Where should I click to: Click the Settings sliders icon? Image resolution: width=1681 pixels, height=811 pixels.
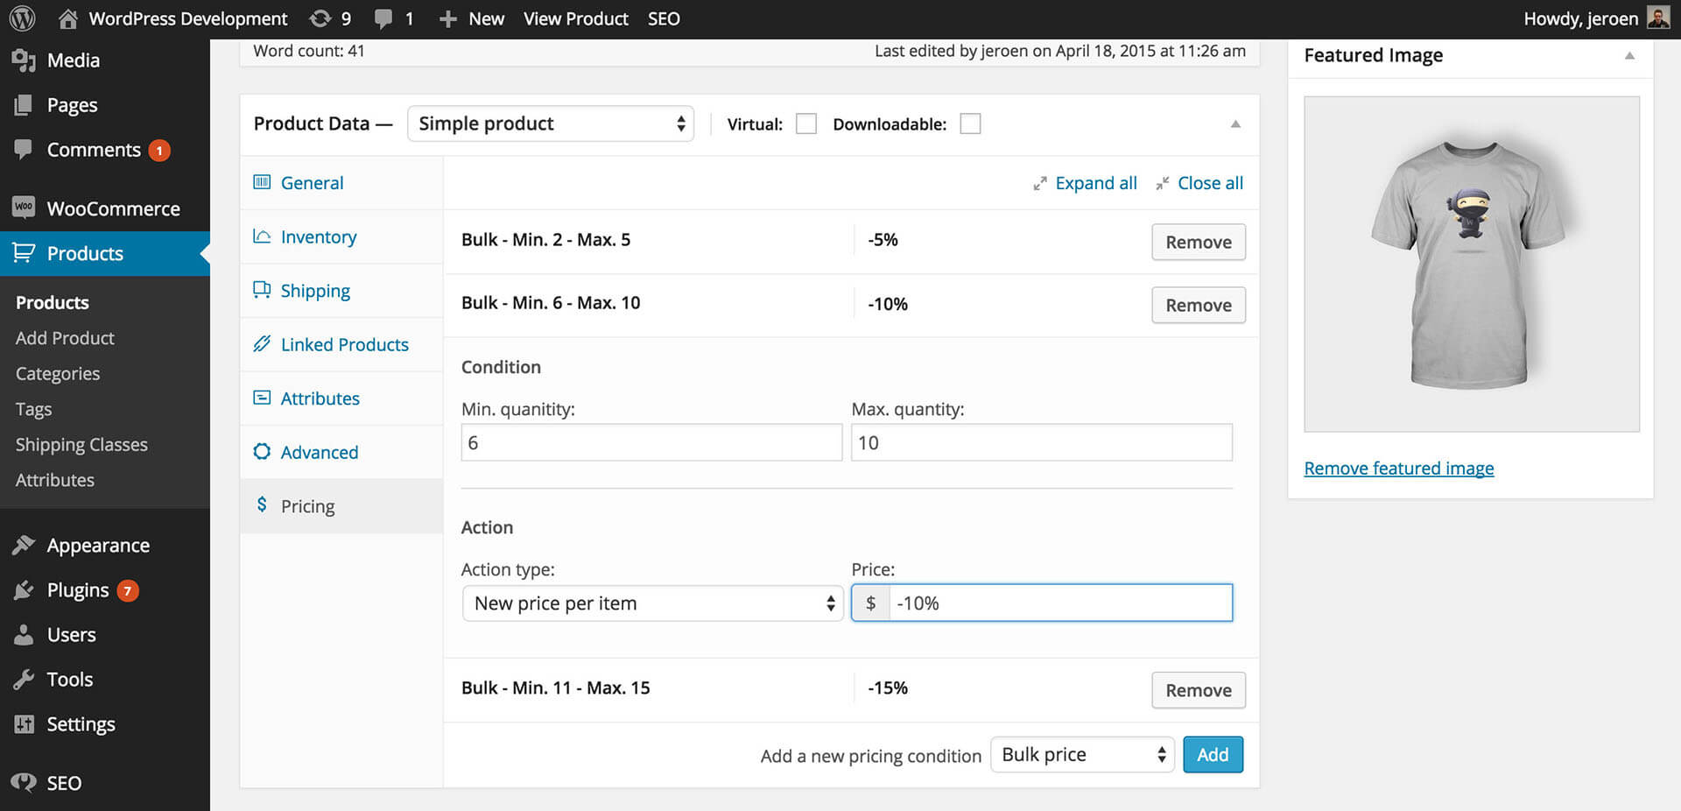click(x=24, y=723)
